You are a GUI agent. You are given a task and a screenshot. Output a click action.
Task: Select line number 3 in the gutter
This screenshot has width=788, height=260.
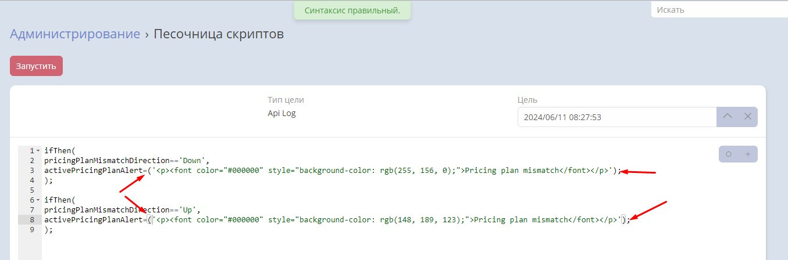pyautogui.click(x=31, y=171)
